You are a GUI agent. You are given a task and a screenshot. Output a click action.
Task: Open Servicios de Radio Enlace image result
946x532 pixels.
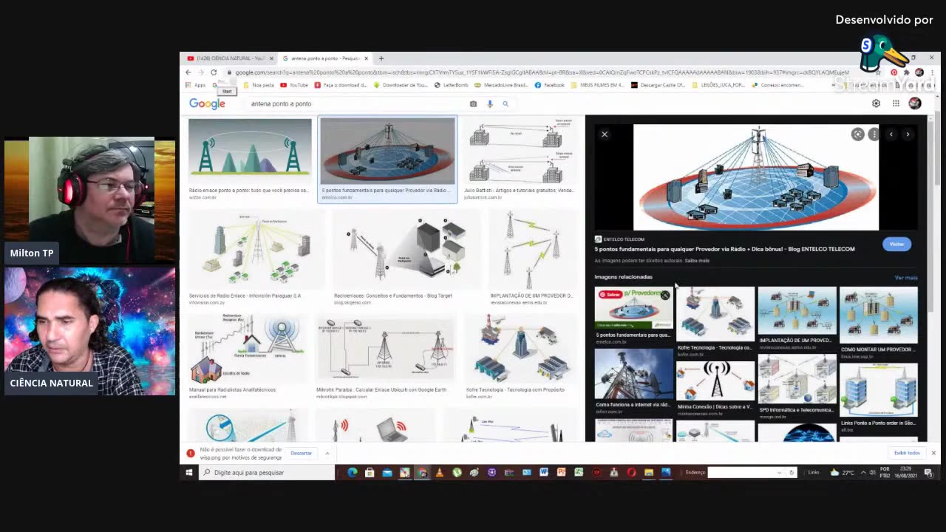(256, 250)
